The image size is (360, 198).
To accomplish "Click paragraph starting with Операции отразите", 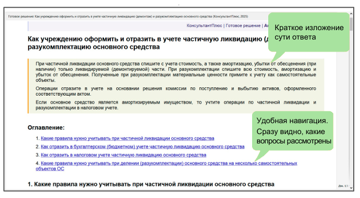I will (176, 91).
